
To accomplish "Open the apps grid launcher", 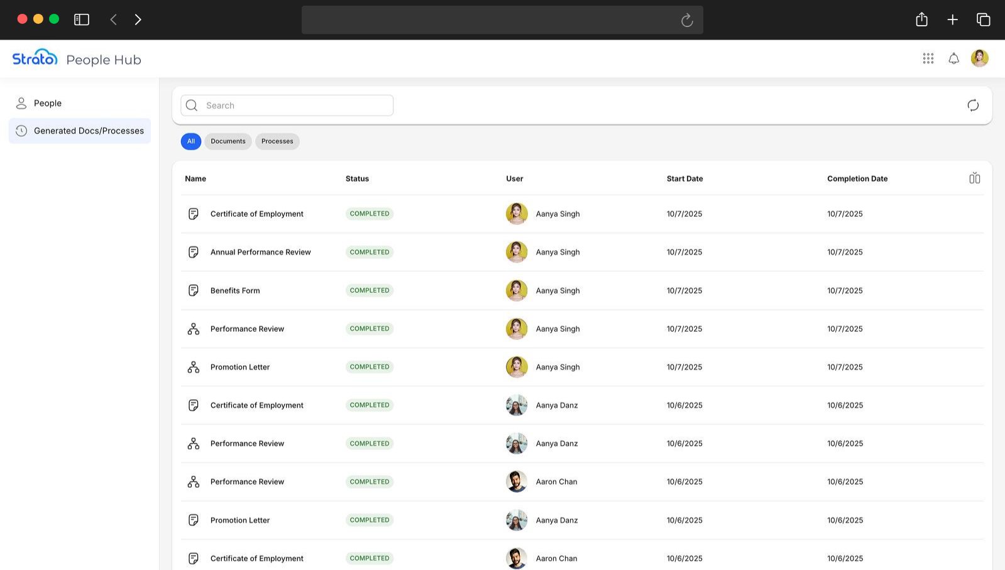I will click(928, 58).
